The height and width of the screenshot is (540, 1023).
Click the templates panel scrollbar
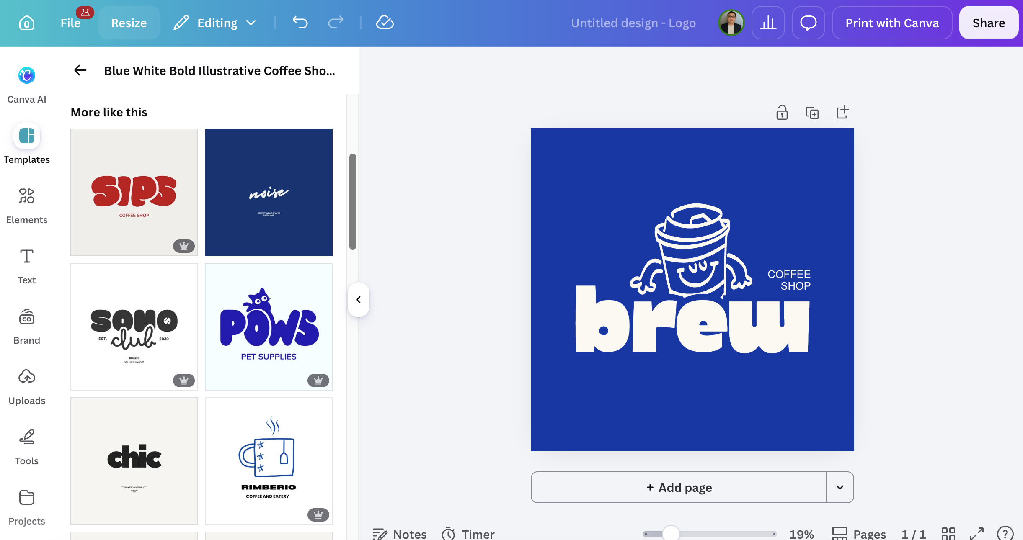tap(353, 202)
